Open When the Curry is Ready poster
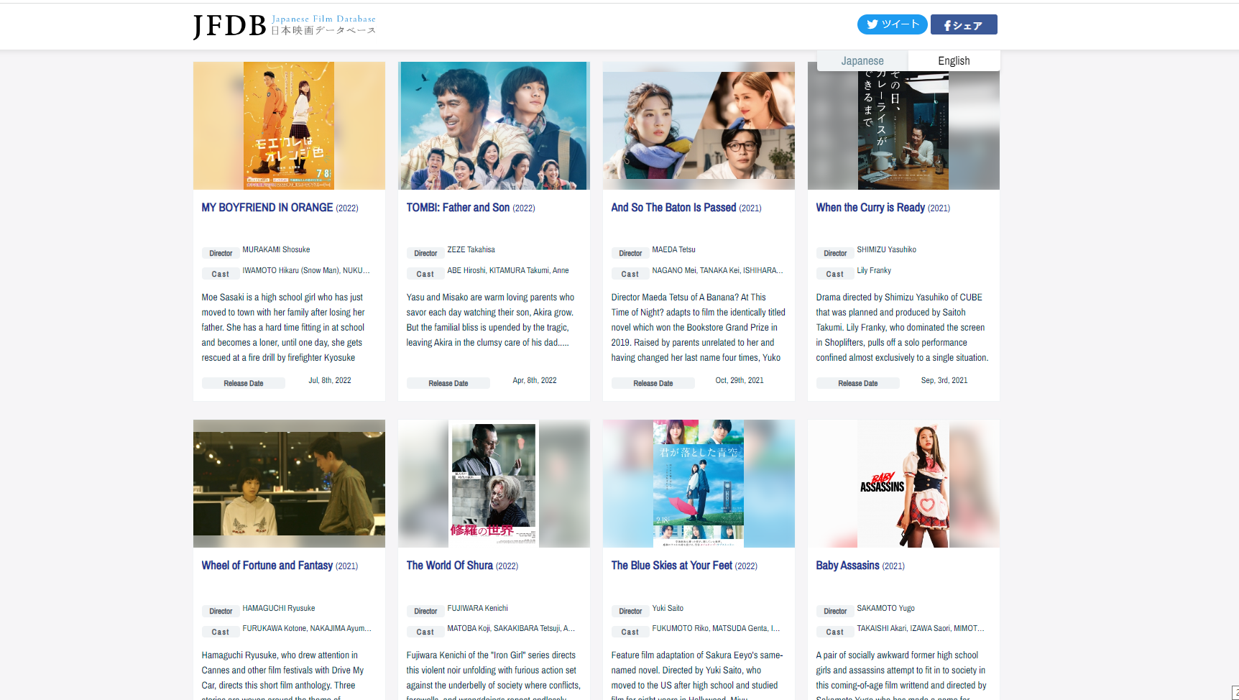This screenshot has height=700, width=1239. (x=903, y=129)
